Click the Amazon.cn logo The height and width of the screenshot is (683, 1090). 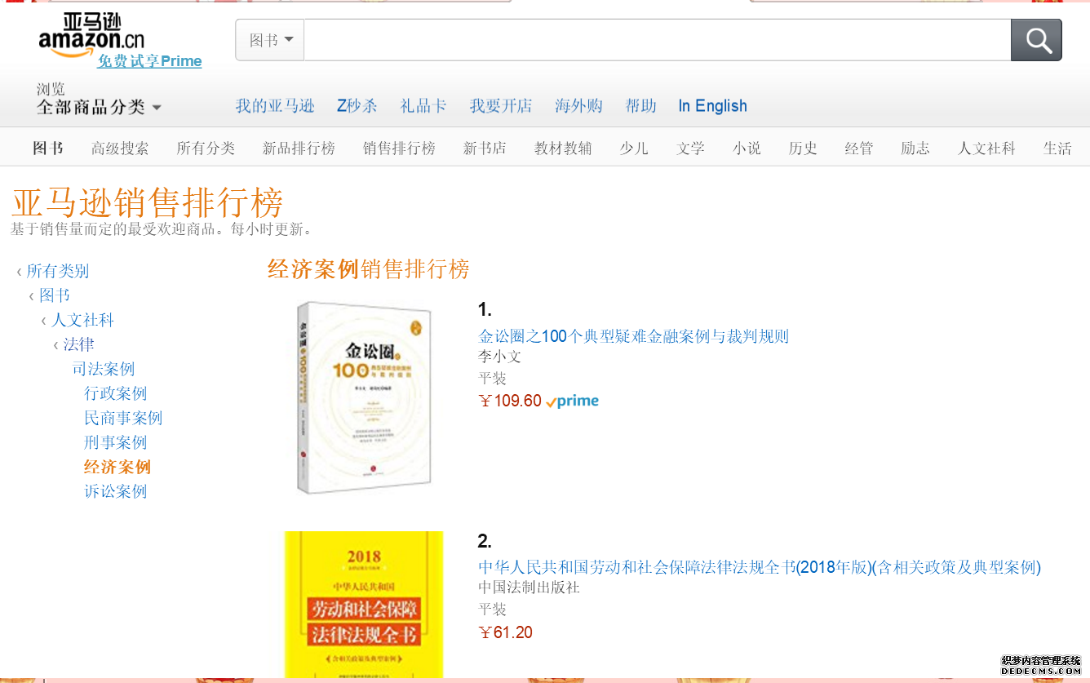[x=91, y=34]
